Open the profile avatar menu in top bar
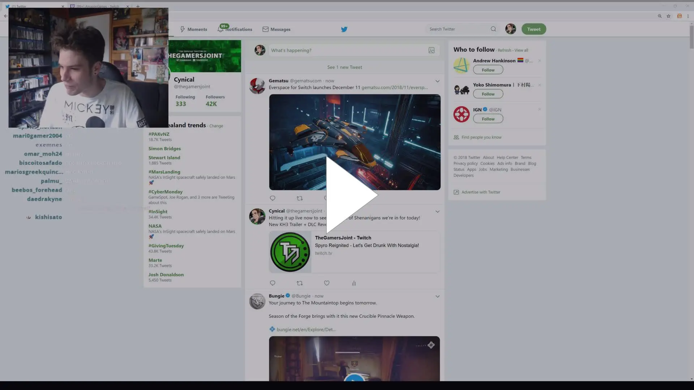694x390 pixels. tap(510, 29)
